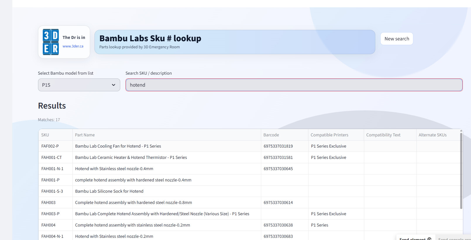471x240 pixels.
Task: Click the dropdown chevron arrow beside P1S
Action: [x=114, y=85]
